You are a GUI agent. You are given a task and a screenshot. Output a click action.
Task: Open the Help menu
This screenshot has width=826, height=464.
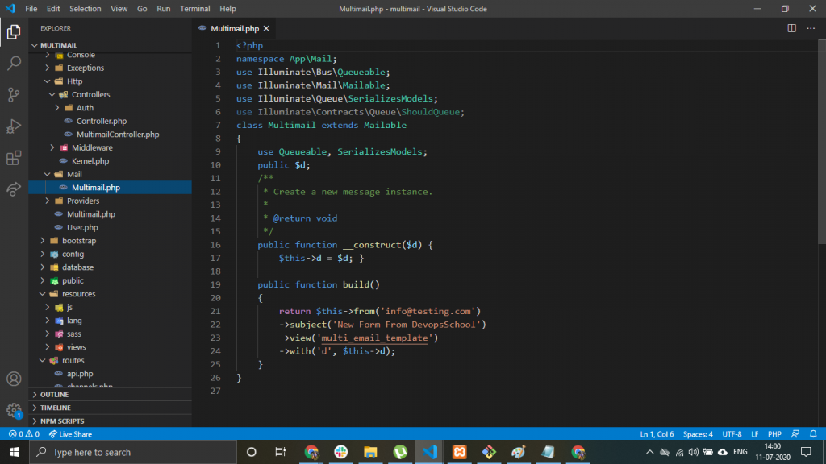pyautogui.click(x=227, y=8)
